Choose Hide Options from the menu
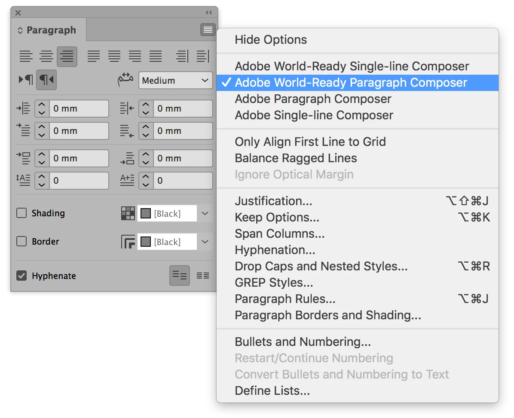Image resolution: width=514 pixels, height=418 pixels. click(358, 39)
